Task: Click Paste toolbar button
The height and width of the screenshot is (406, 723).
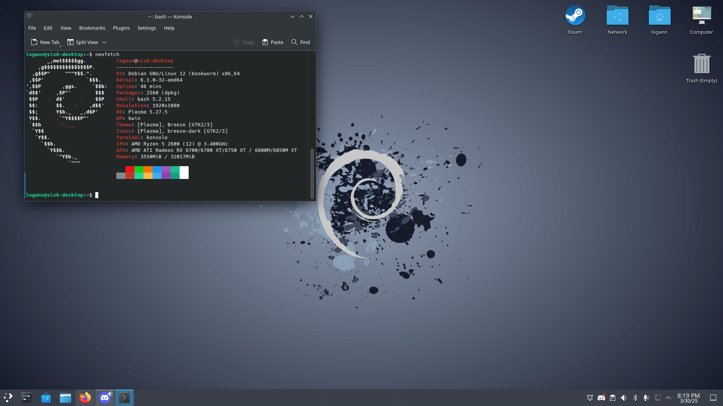Action: [273, 42]
